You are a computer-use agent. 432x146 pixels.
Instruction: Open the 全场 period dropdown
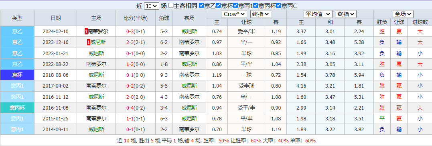(x=403, y=14)
